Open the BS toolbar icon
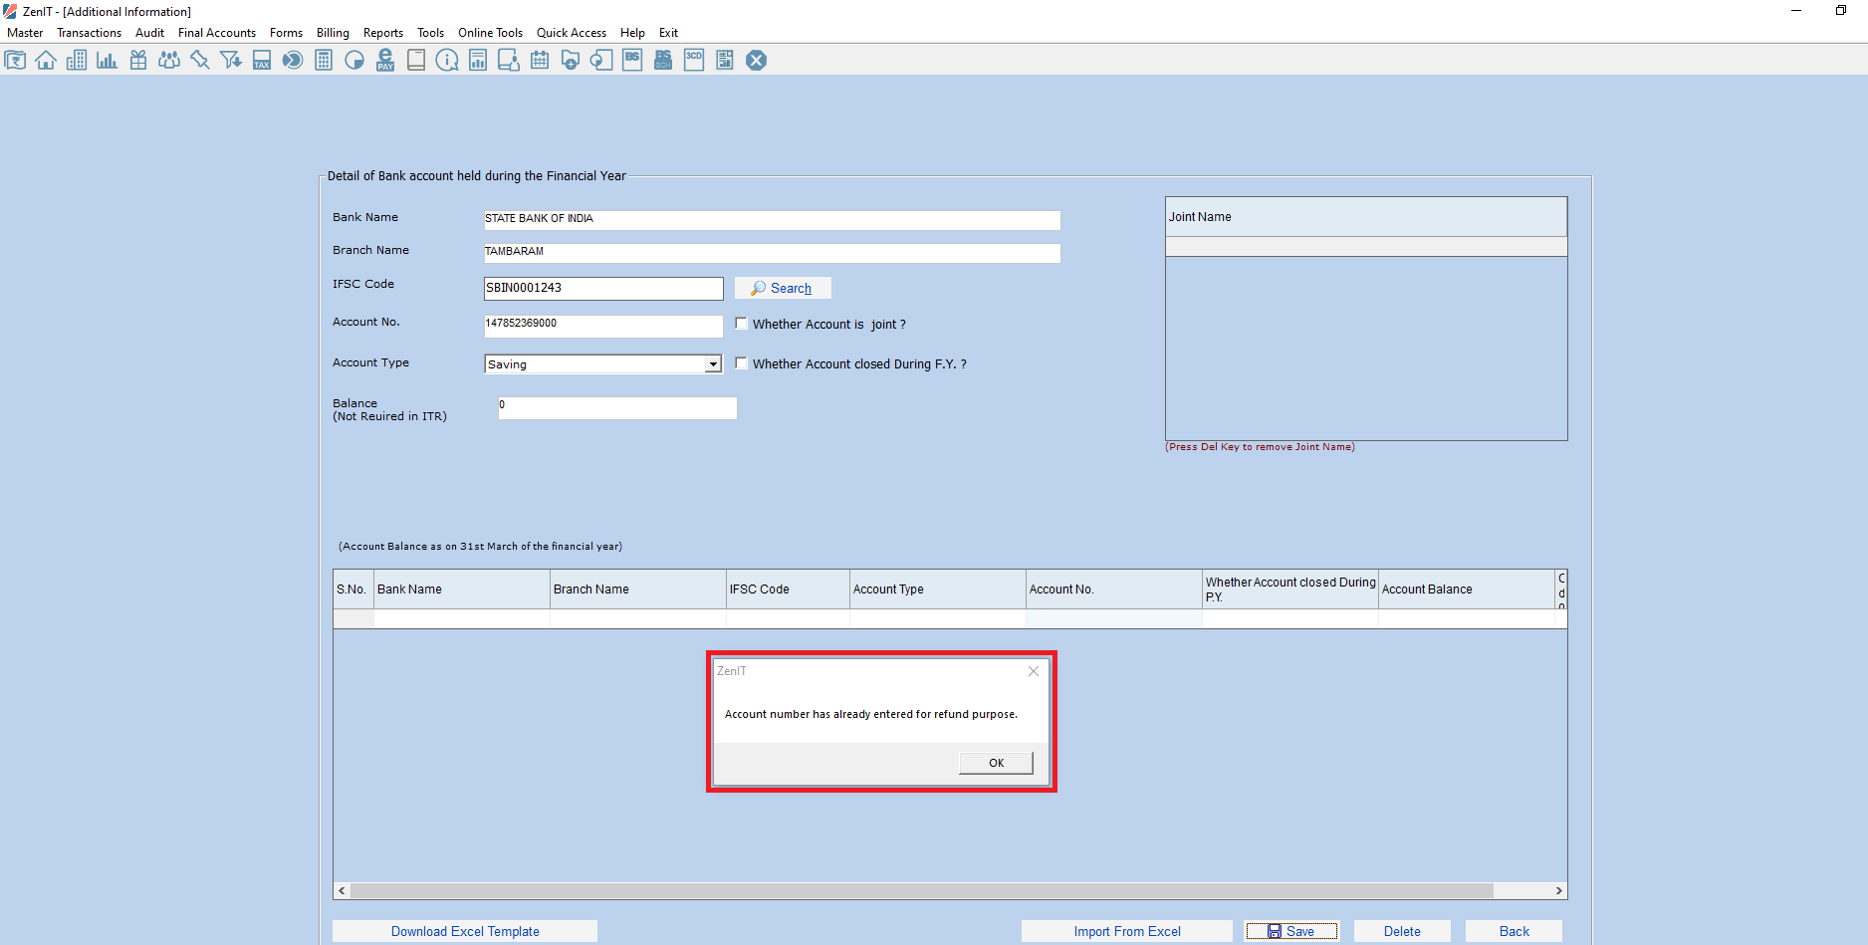The height and width of the screenshot is (945, 1868). 632,61
